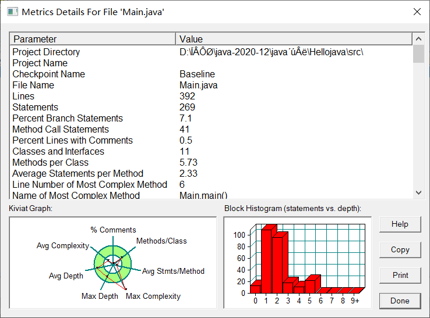Select the Lines parameter row
Viewport: 430px width, 318px height.
coord(211,96)
